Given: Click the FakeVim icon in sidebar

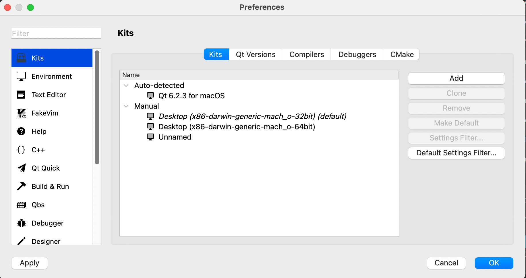Looking at the screenshot, I should coord(21,113).
